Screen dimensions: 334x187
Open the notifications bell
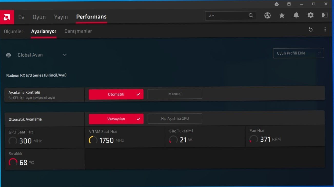pyautogui.click(x=296, y=16)
